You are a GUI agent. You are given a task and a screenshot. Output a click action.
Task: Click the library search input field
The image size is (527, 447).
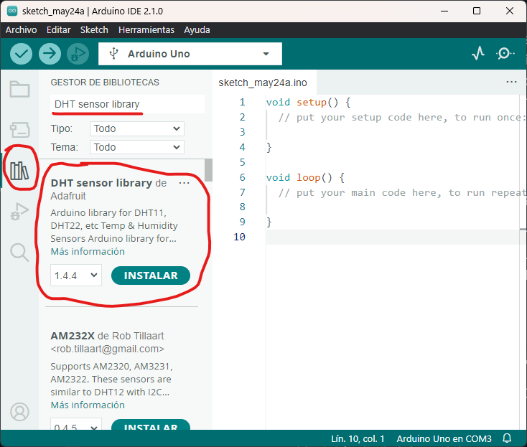[128, 104]
